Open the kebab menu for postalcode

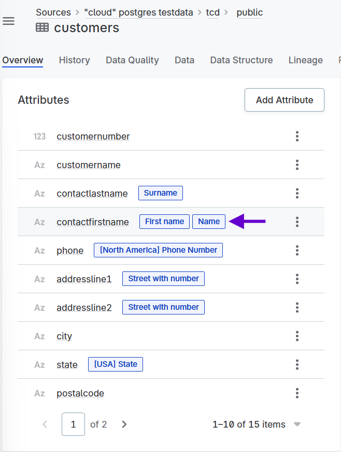click(297, 393)
